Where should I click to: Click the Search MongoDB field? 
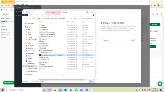(86, 18)
